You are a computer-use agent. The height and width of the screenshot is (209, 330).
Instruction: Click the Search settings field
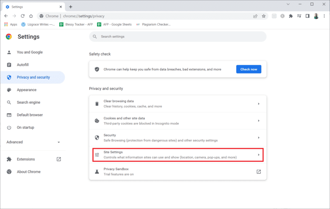pos(177,37)
